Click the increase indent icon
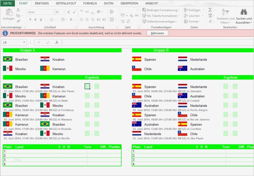254x176 pixels. click(x=104, y=20)
